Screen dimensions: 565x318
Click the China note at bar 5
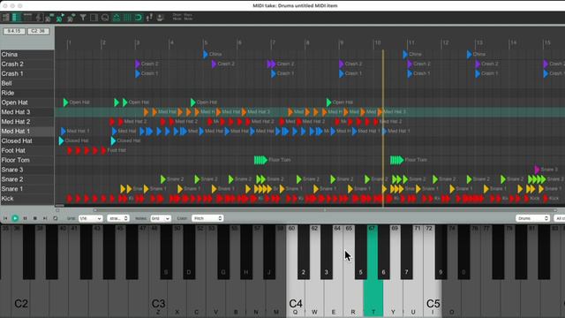point(206,55)
